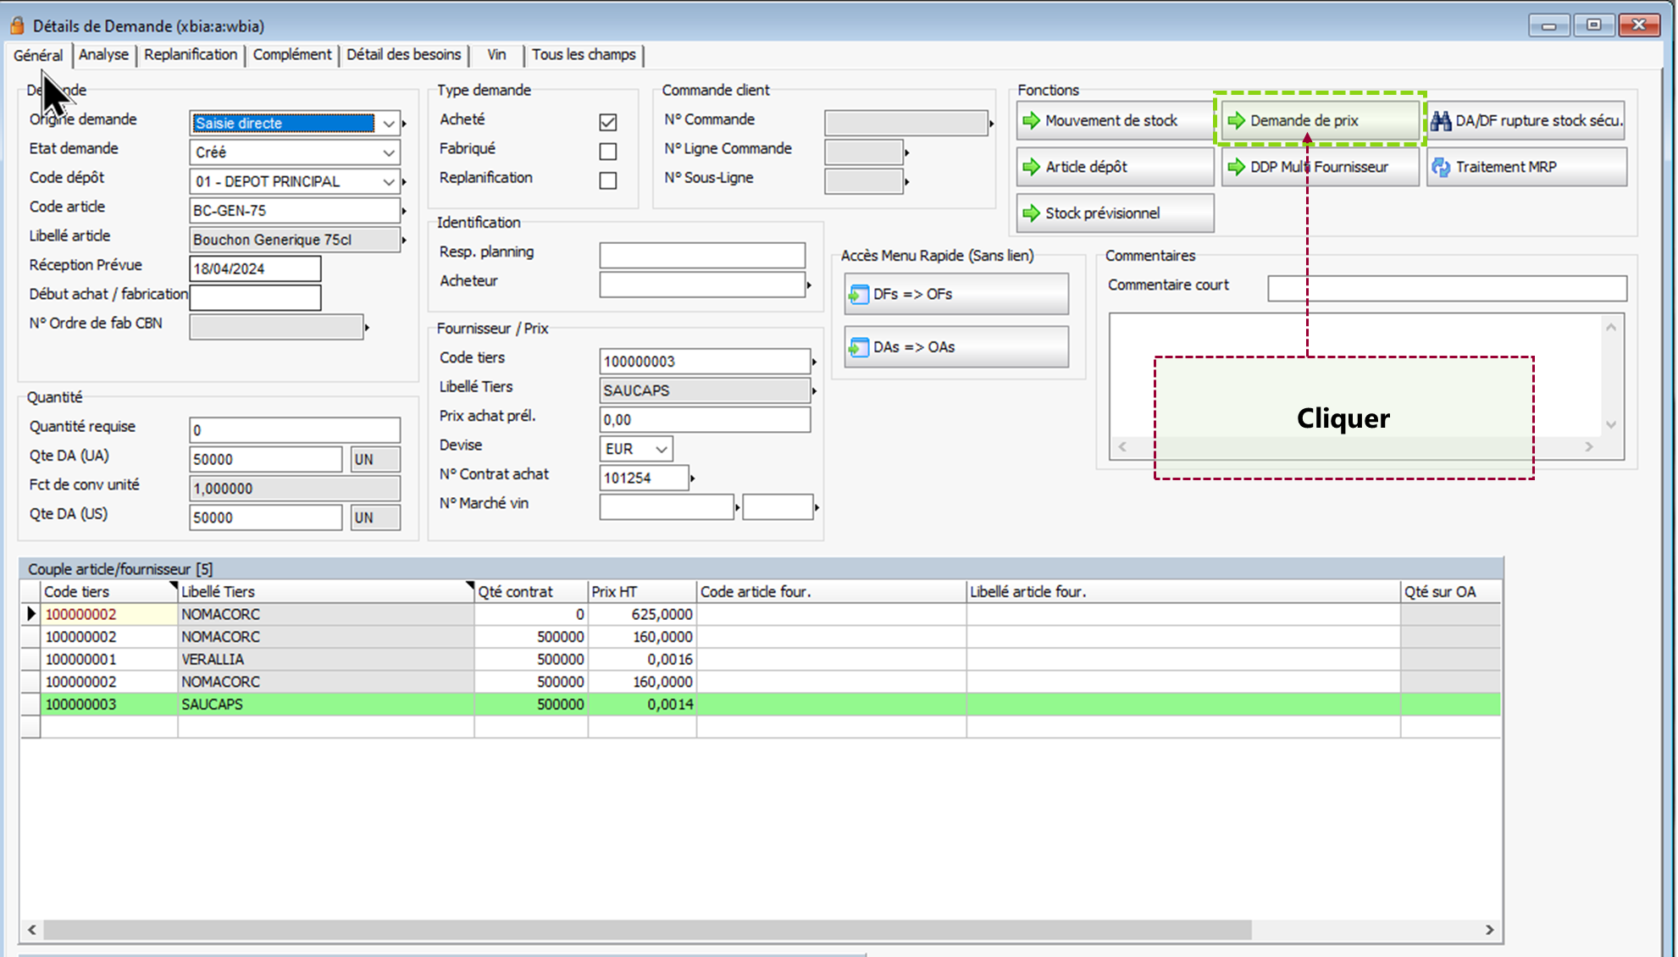Click the DFs => OFs icon
The height and width of the screenshot is (957, 1678).
coord(858,294)
